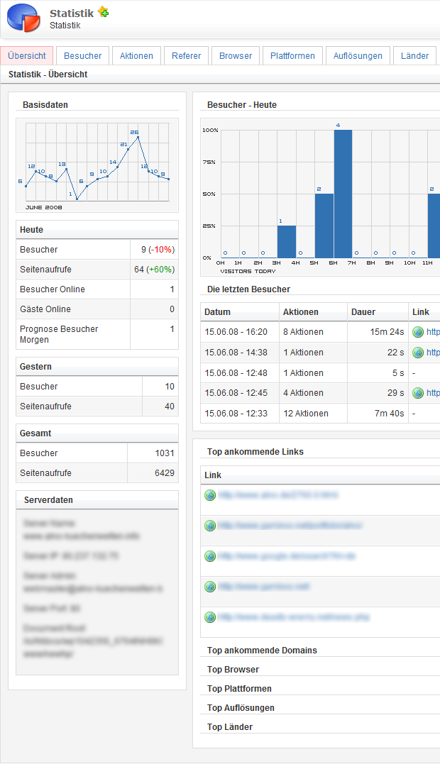440x769 pixels.
Task: Click the third globe icon in incoming links list
Action: point(210,556)
